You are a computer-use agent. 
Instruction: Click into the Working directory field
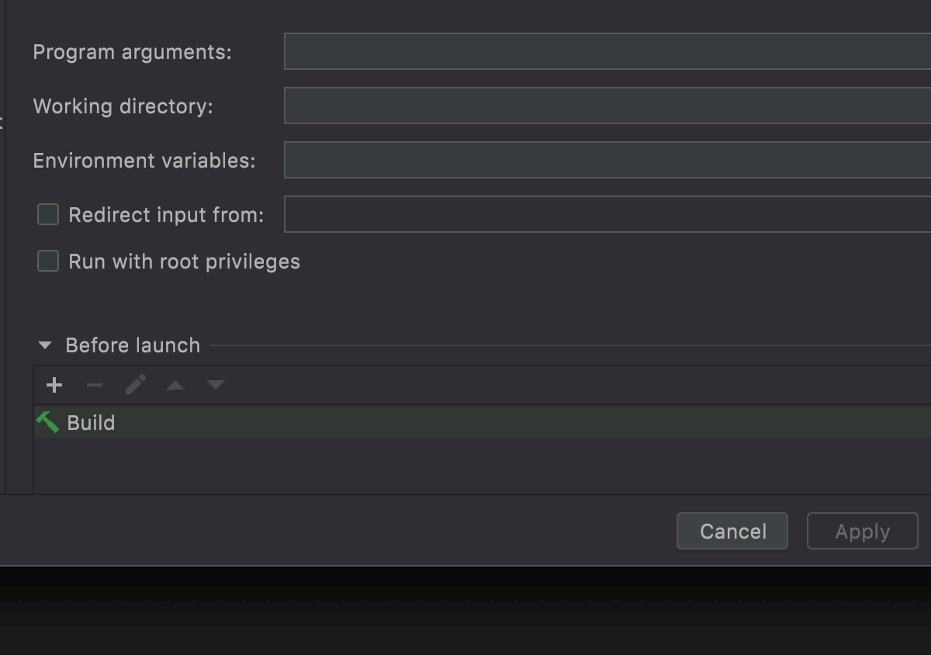605,106
